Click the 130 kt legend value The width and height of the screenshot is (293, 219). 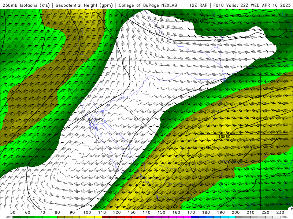click(132, 212)
